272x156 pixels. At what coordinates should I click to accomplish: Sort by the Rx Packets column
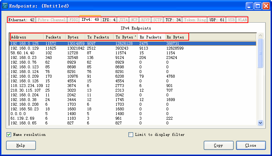(x=151, y=37)
